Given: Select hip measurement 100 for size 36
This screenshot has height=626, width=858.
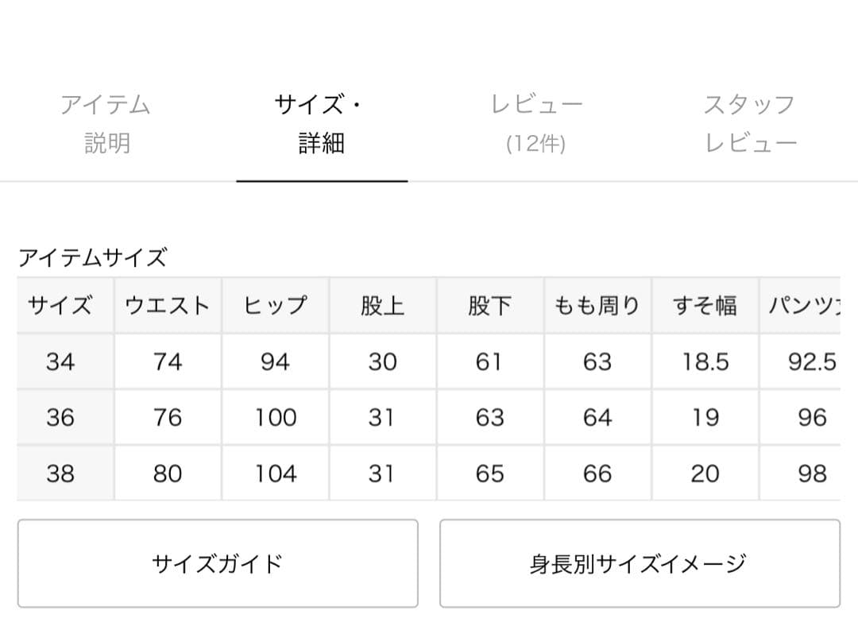Looking at the screenshot, I should pyautogui.click(x=275, y=416).
